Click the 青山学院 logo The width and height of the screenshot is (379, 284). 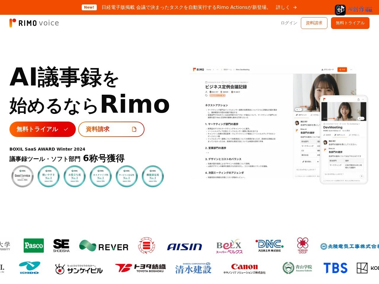[x=297, y=268]
